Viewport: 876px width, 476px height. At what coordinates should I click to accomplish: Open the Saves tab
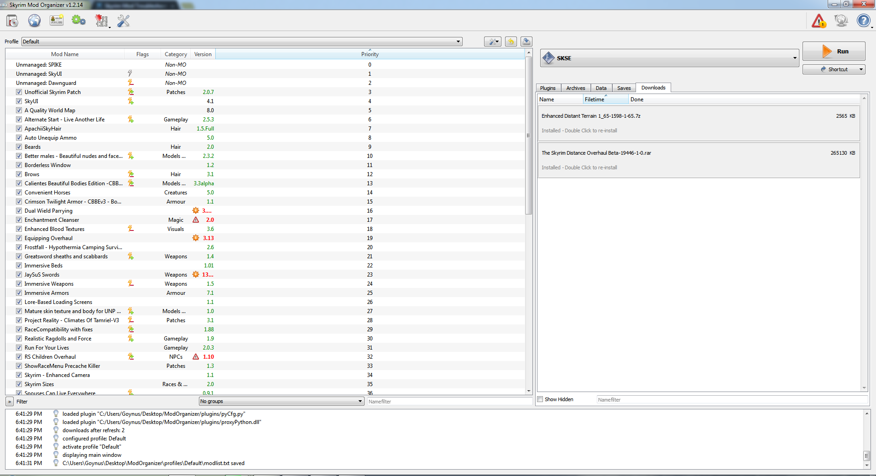[624, 88]
